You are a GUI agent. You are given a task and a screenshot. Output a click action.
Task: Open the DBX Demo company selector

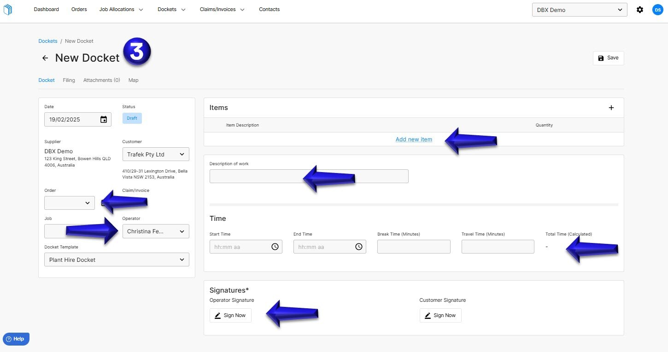(x=579, y=9)
